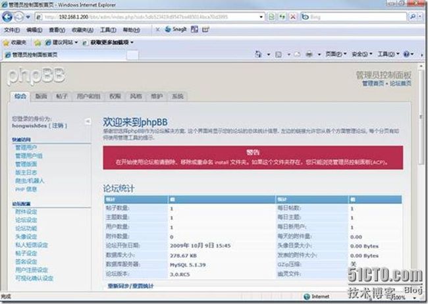The height and width of the screenshot is (304, 428).
Task: Open the 爬虫/机器人 link
Action: [30, 181]
